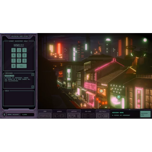Image resolution: width=152 pixels, height=152 pixels.
Task: Click the 5 keypad button
Action: pyautogui.click(x=19, y=55)
